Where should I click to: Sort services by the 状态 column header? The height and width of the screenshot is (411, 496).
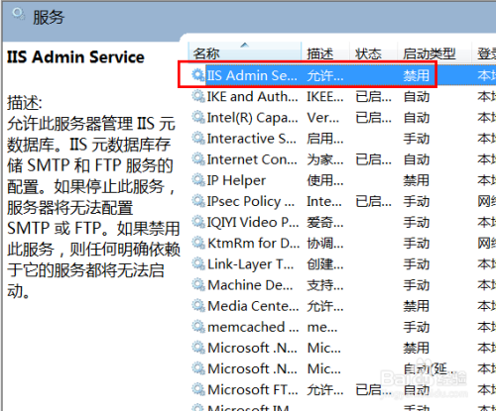pyautogui.click(x=373, y=53)
